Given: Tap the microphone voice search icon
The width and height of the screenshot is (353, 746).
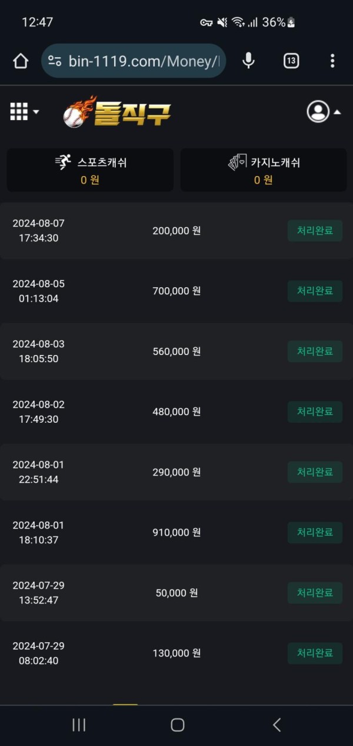Looking at the screenshot, I should click(249, 61).
